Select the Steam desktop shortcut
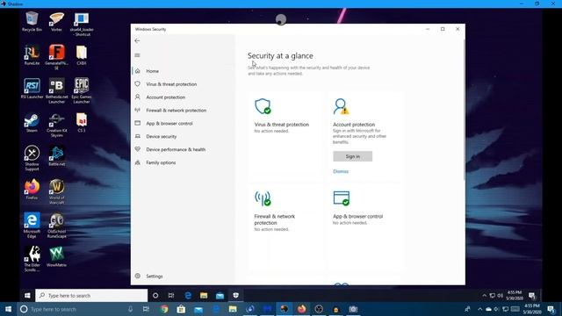Screen dimensions: 562x316 click(32, 123)
